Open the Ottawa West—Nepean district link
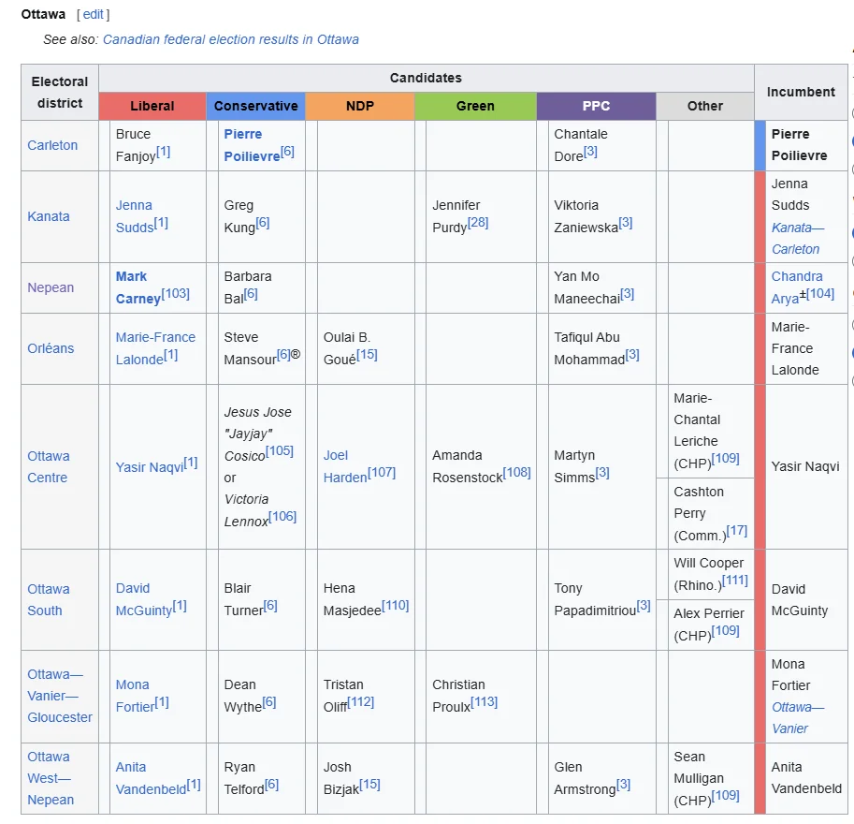Image resolution: width=854 pixels, height=824 pixels. [x=51, y=778]
